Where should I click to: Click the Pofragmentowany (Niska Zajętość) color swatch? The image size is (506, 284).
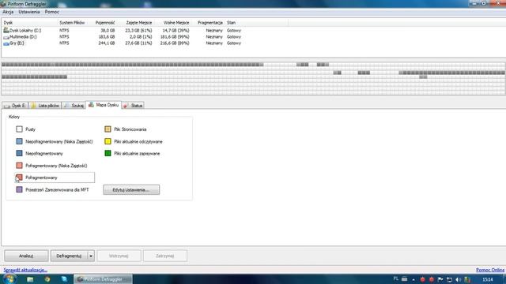click(19, 166)
